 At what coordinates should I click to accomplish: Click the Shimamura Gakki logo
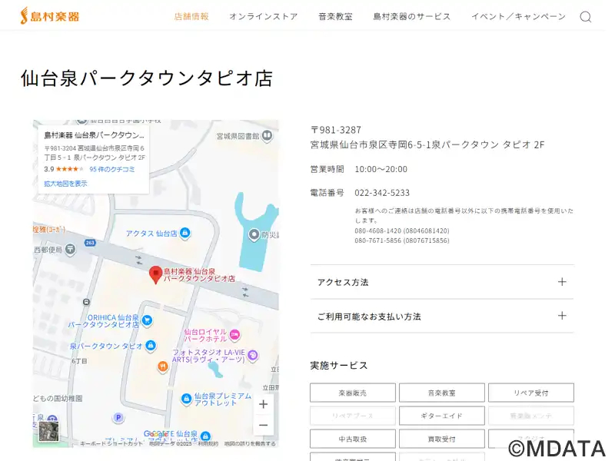coord(49,15)
